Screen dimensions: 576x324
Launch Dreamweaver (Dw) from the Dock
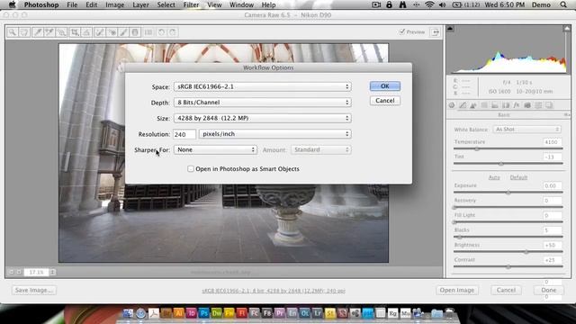(x=216, y=313)
